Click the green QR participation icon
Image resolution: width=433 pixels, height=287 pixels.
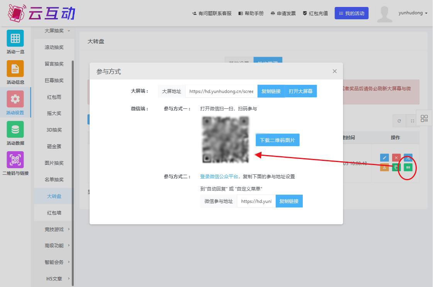[x=408, y=167]
